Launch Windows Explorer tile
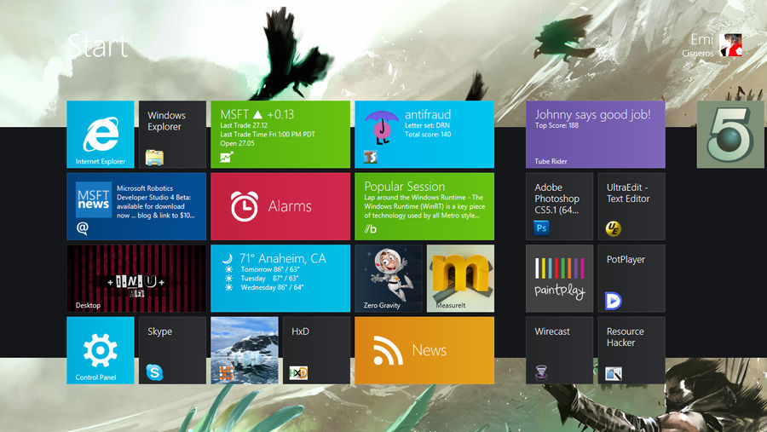Image resolution: width=767 pixels, height=432 pixels. (172, 135)
